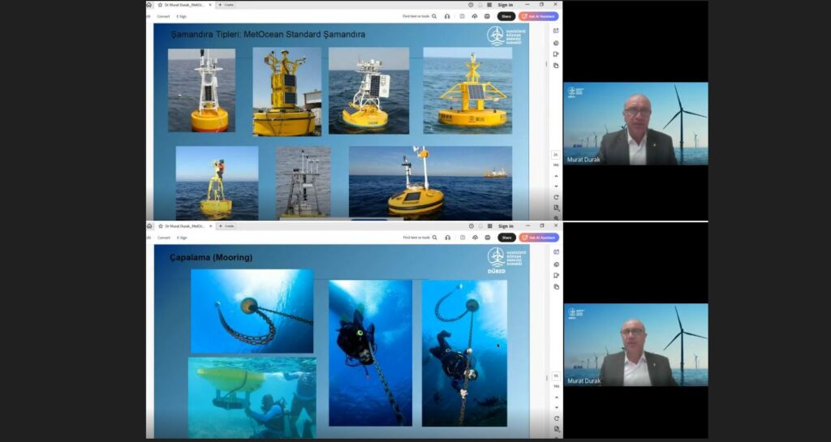The image size is (831, 442).
Task: Star the PDF tab in the upper Acrobat window
Action: [160, 5]
